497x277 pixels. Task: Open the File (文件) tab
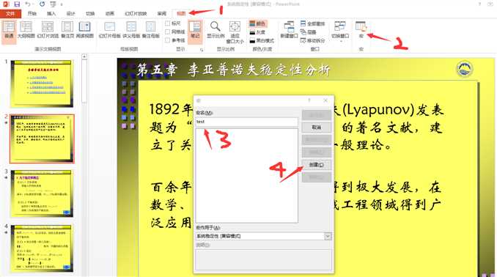(10, 14)
